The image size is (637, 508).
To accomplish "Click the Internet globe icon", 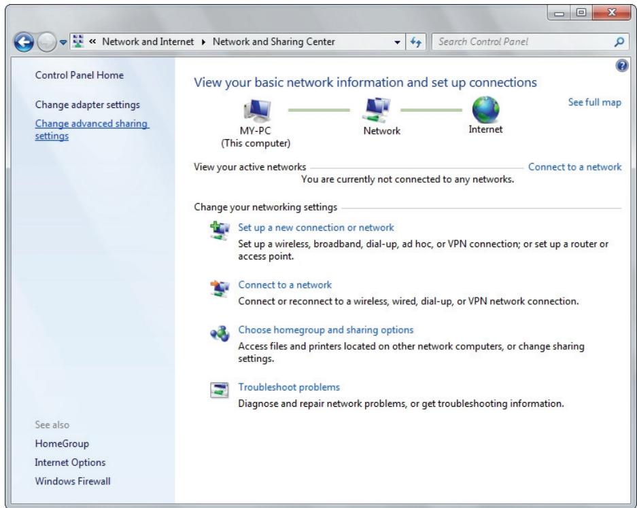I will tap(485, 109).
